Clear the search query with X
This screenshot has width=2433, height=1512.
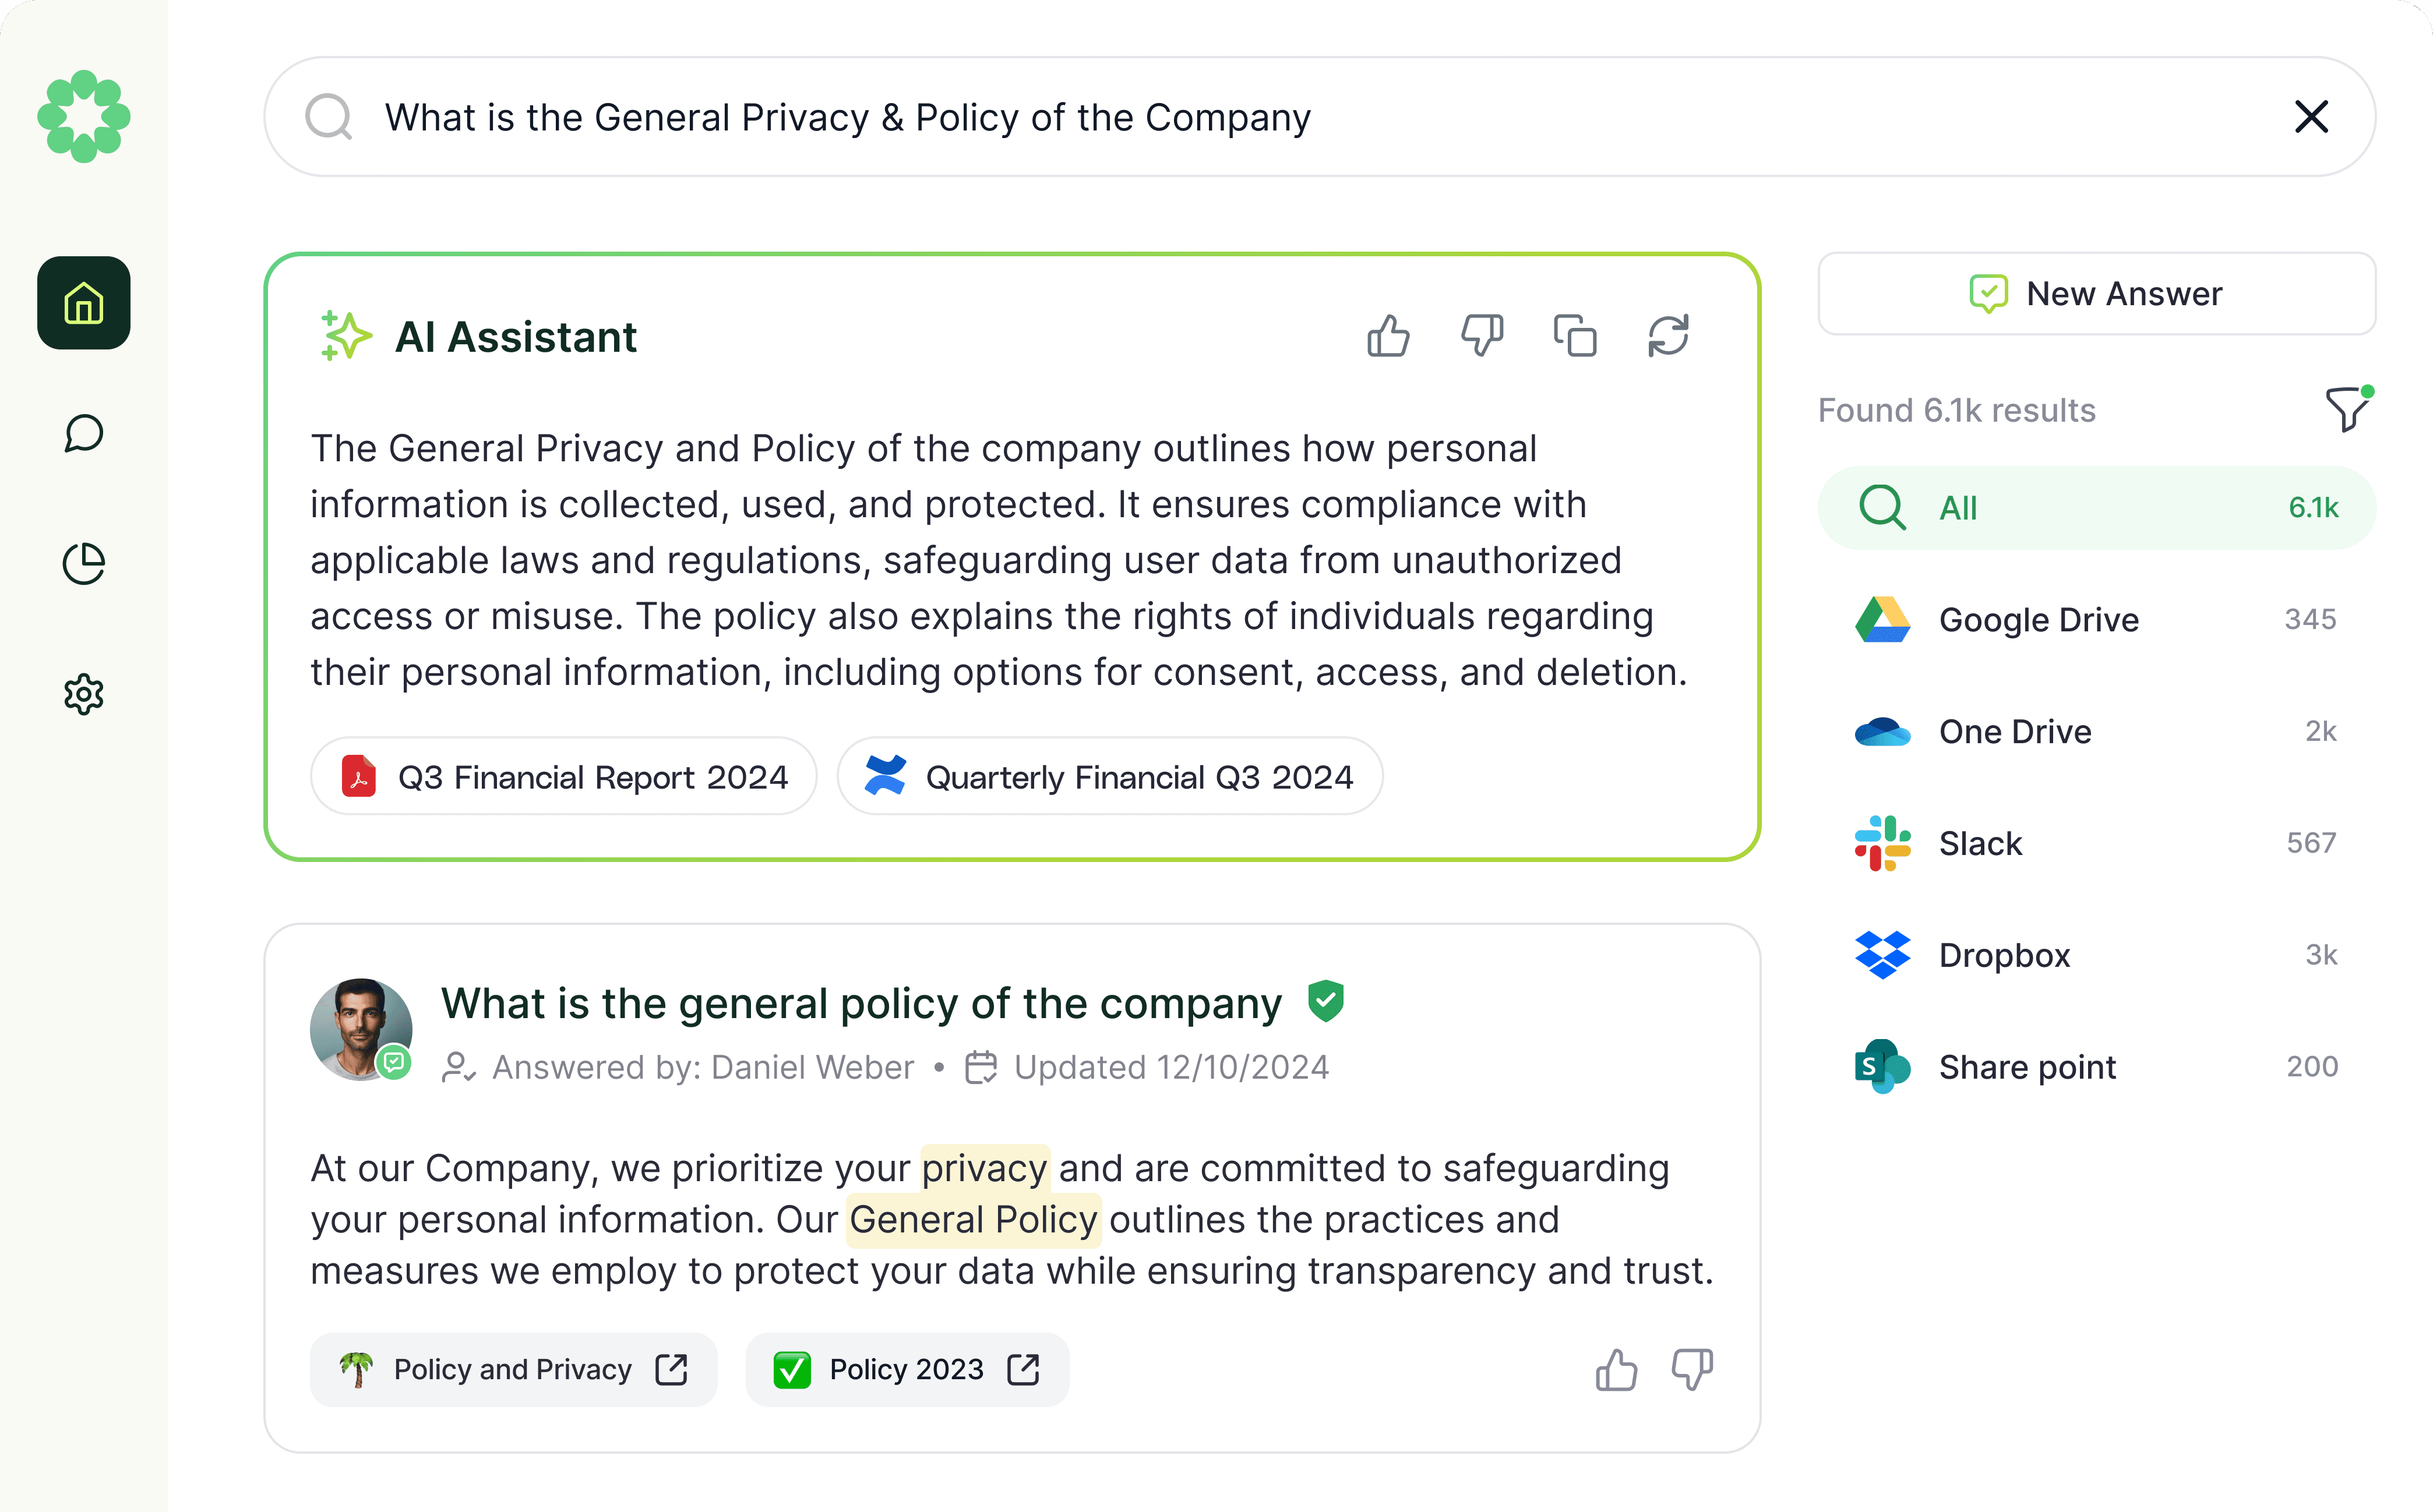pyautogui.click(x=2311, y=117)
